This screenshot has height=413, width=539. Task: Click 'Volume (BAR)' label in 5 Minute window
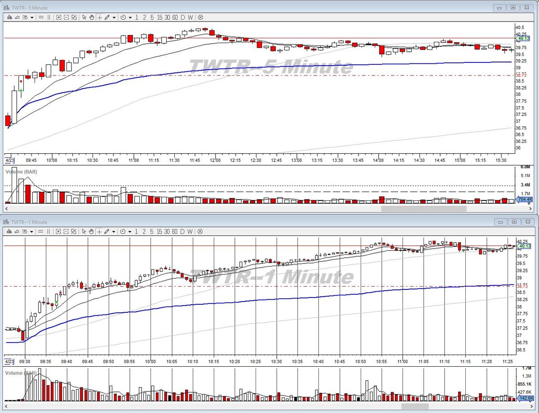click(x=21, y=172)
